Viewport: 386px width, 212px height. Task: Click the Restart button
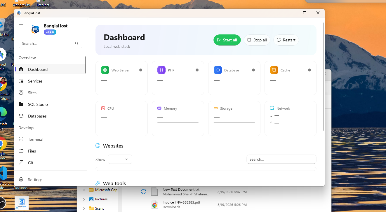(x=286, y=40)
